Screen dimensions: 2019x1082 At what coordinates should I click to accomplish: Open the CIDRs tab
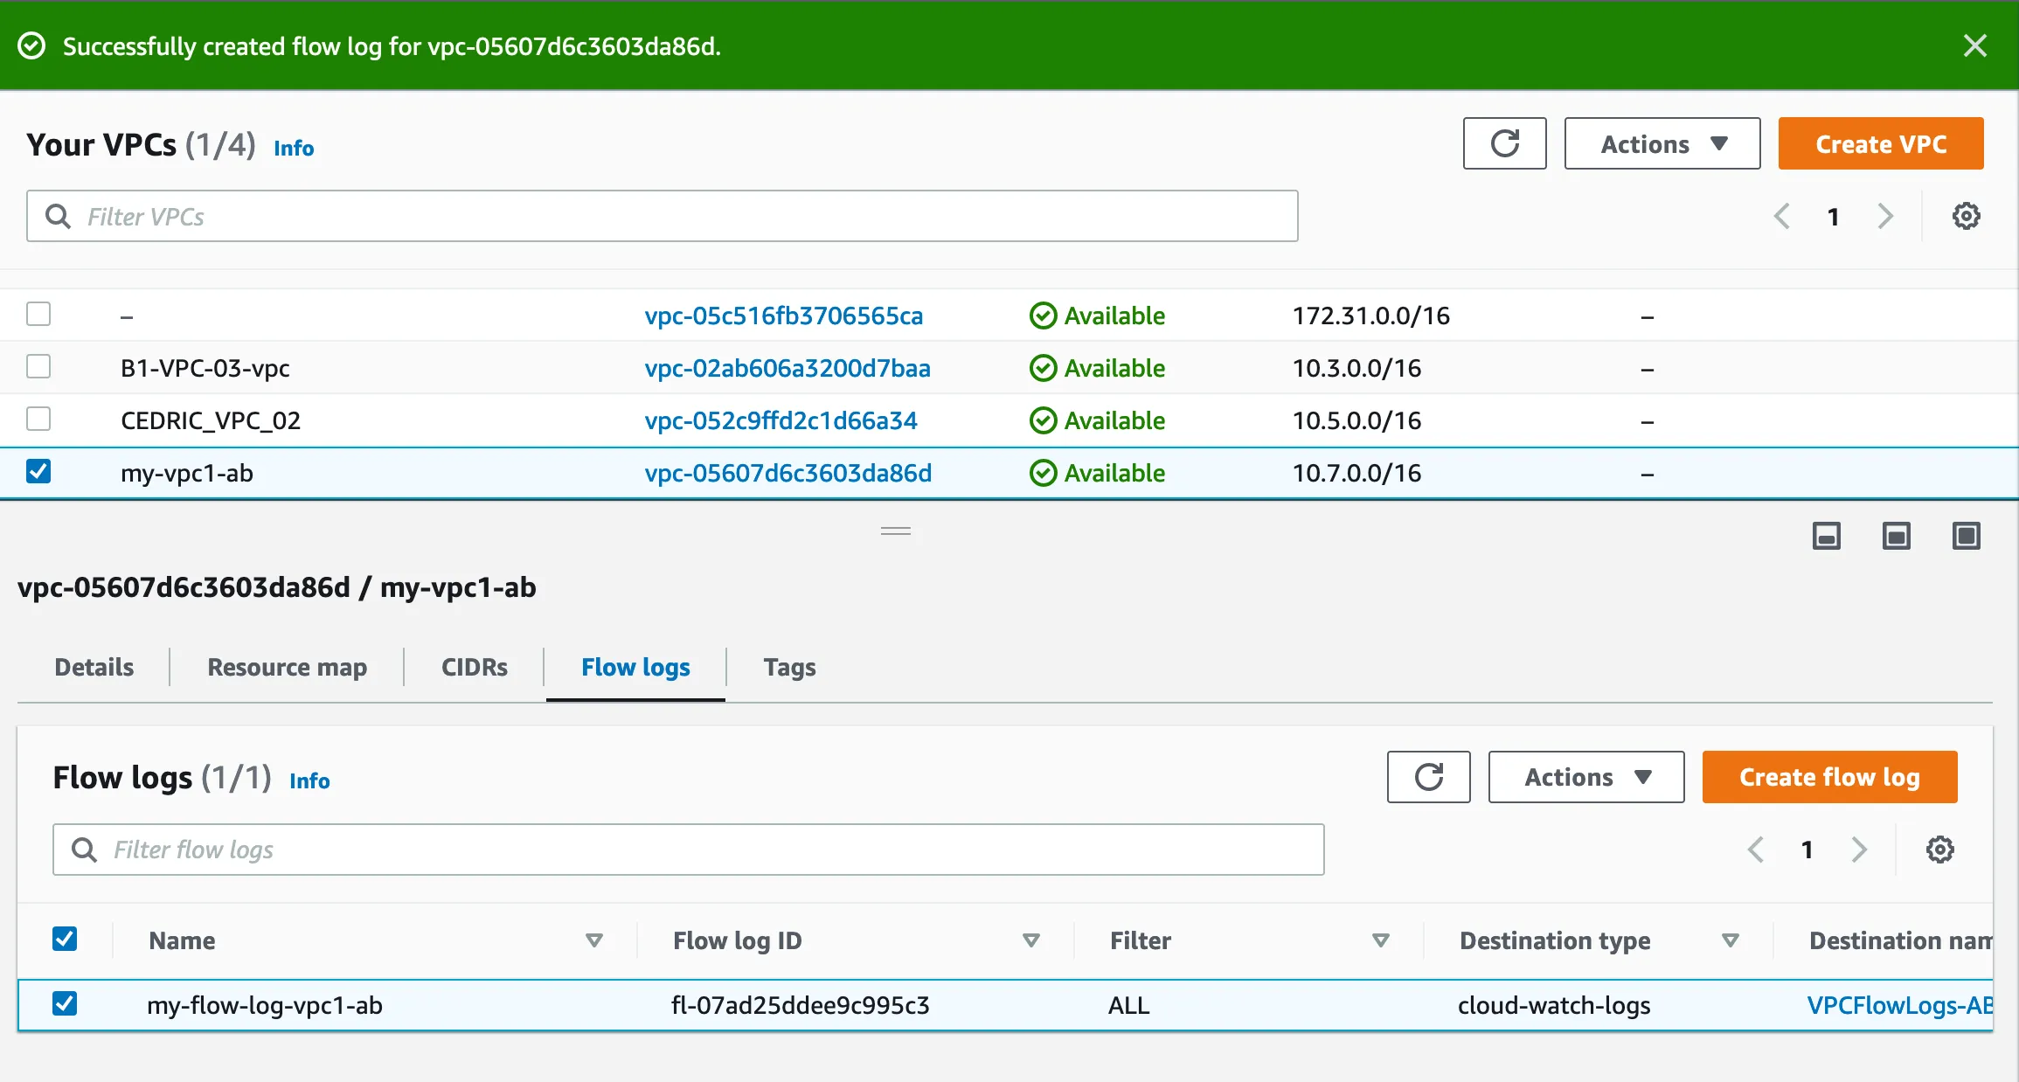tap(474, 667)
